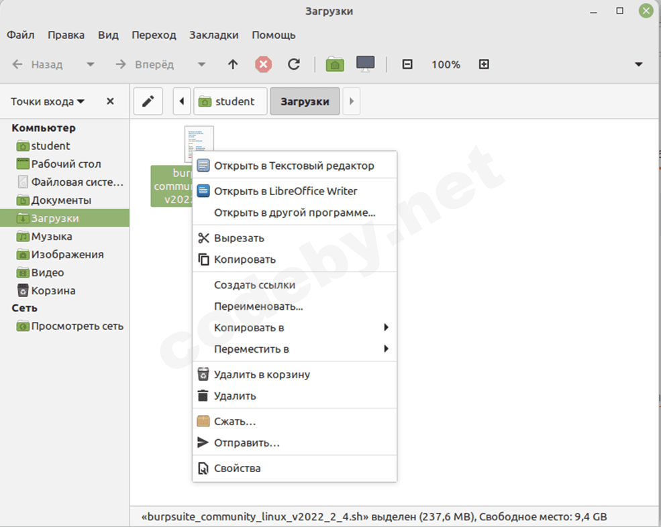Open home folder via green toolbar icon

[x=335, y=64]
